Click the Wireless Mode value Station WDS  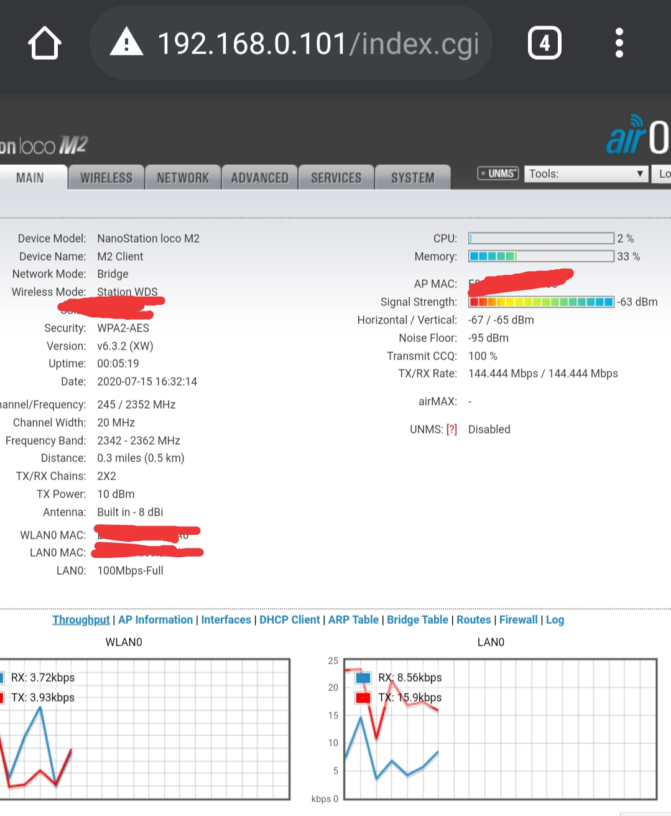point(127,292)
